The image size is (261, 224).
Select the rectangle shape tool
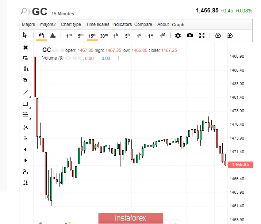point(25,104)
